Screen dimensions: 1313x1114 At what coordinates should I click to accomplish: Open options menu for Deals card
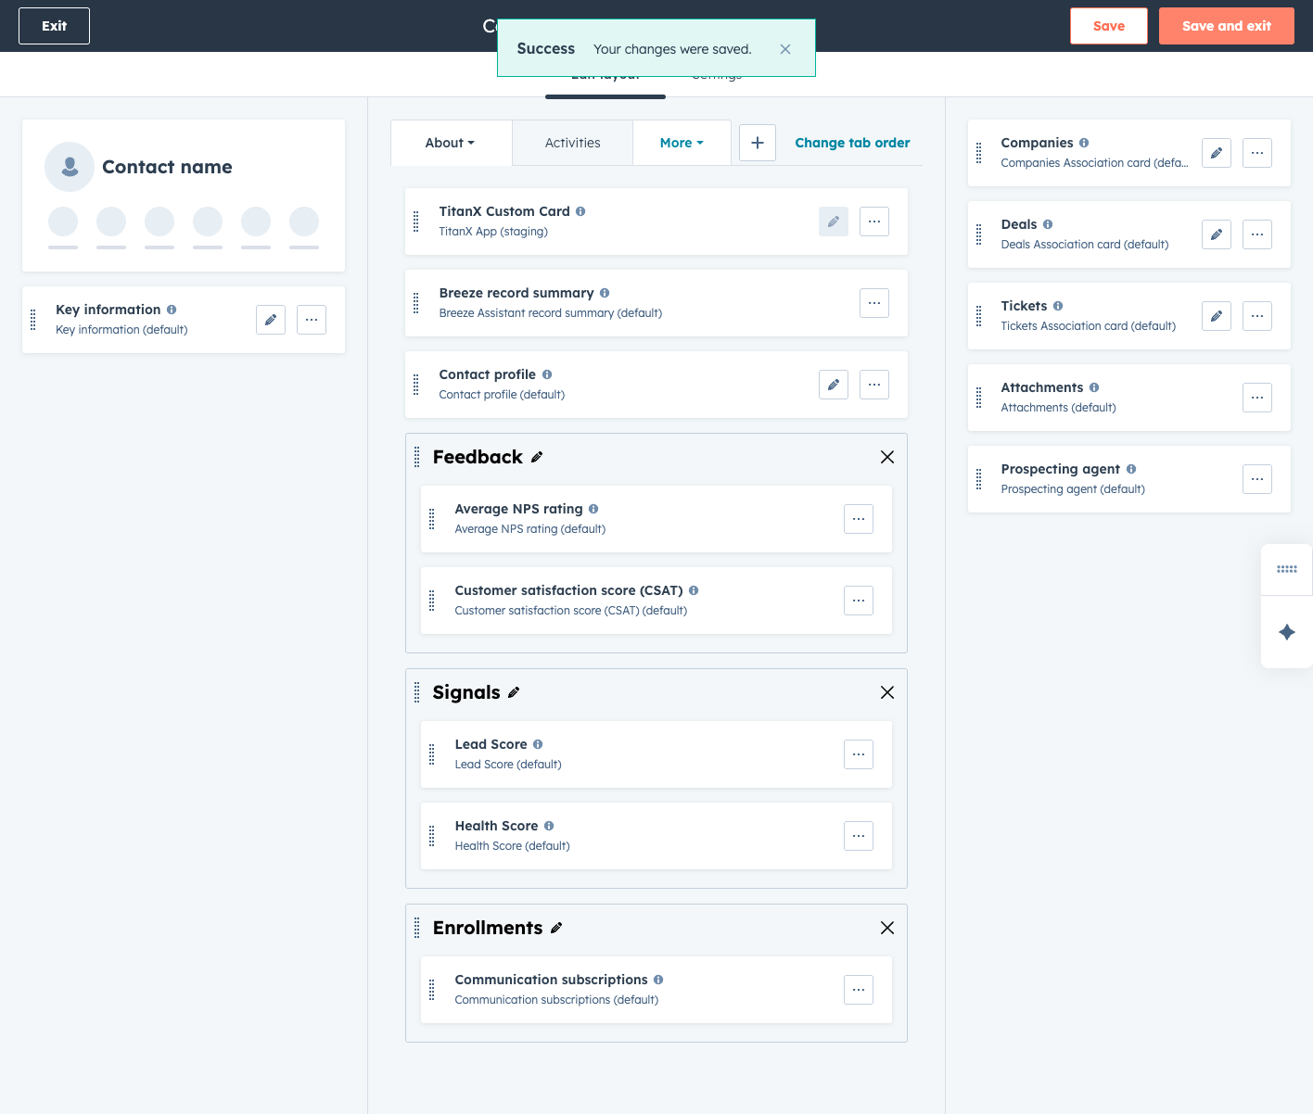1257,234
